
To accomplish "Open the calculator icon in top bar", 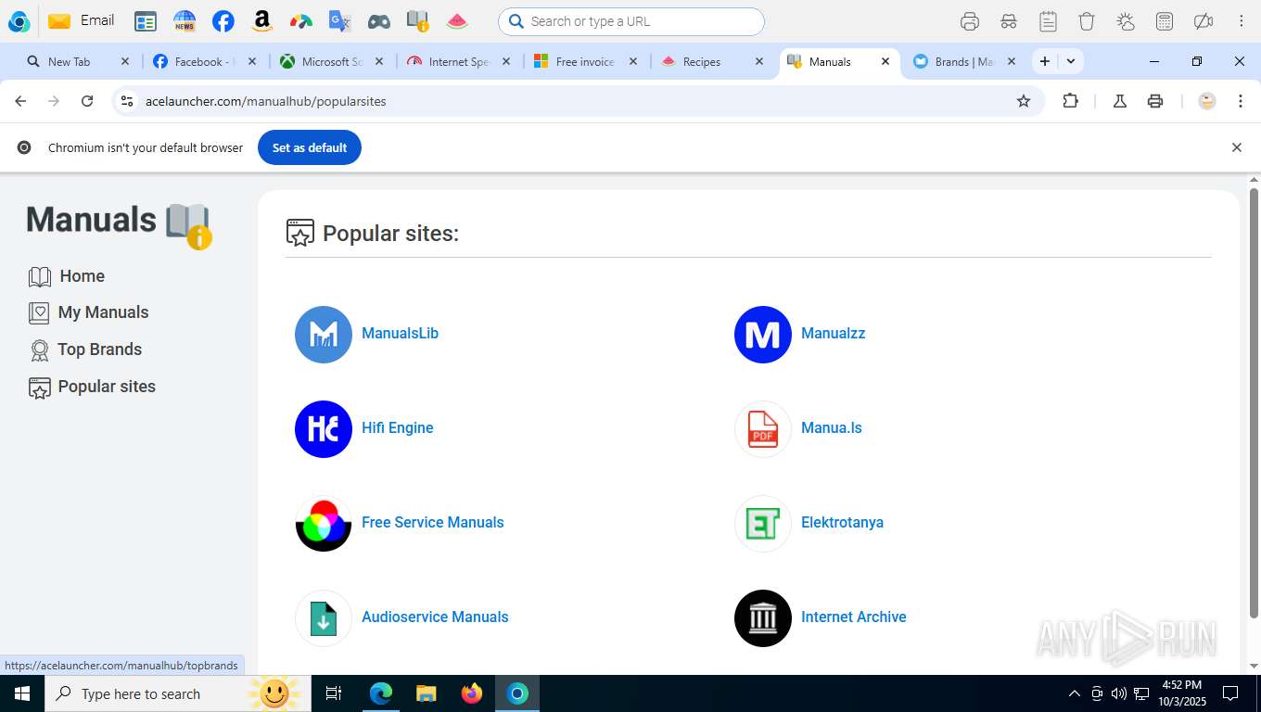I will (x=1165, y=21).
